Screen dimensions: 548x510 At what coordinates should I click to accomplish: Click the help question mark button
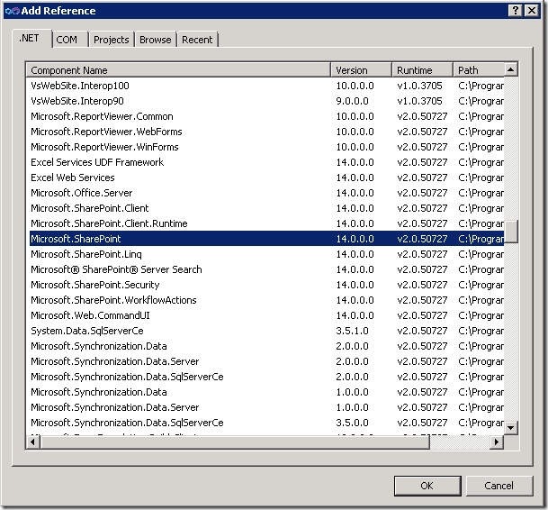click(x=515, y=11)
